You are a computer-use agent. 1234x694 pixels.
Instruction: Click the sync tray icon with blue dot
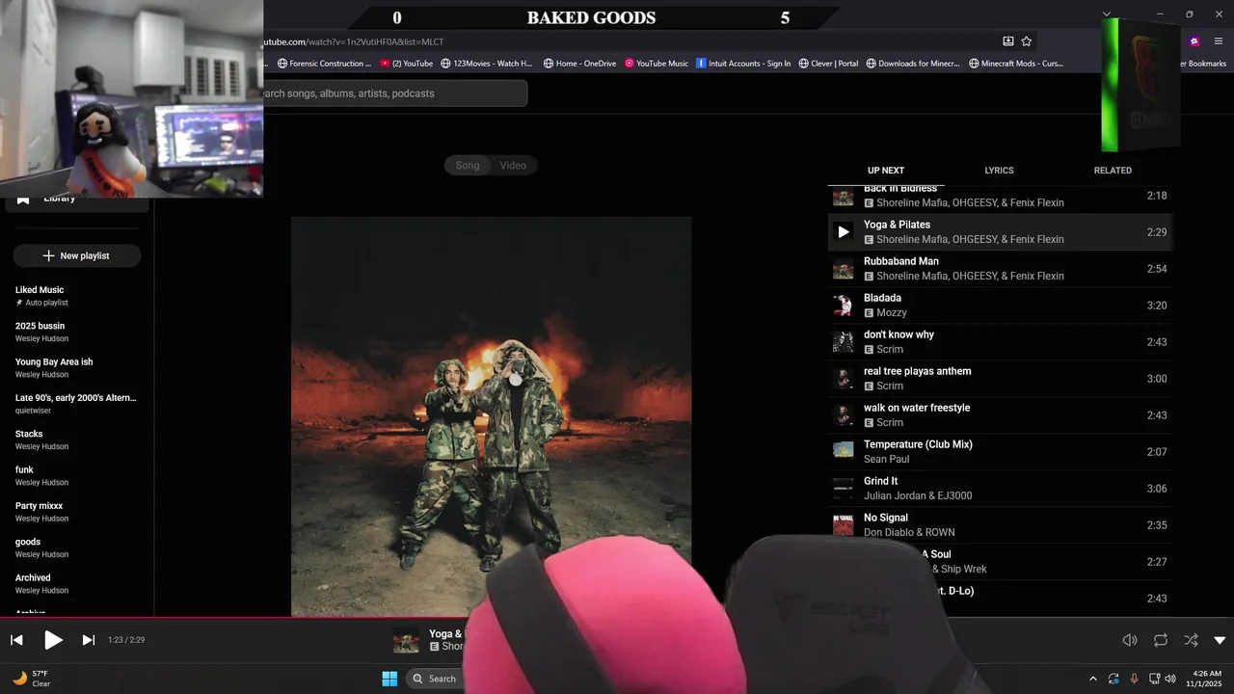[1113, 679]
